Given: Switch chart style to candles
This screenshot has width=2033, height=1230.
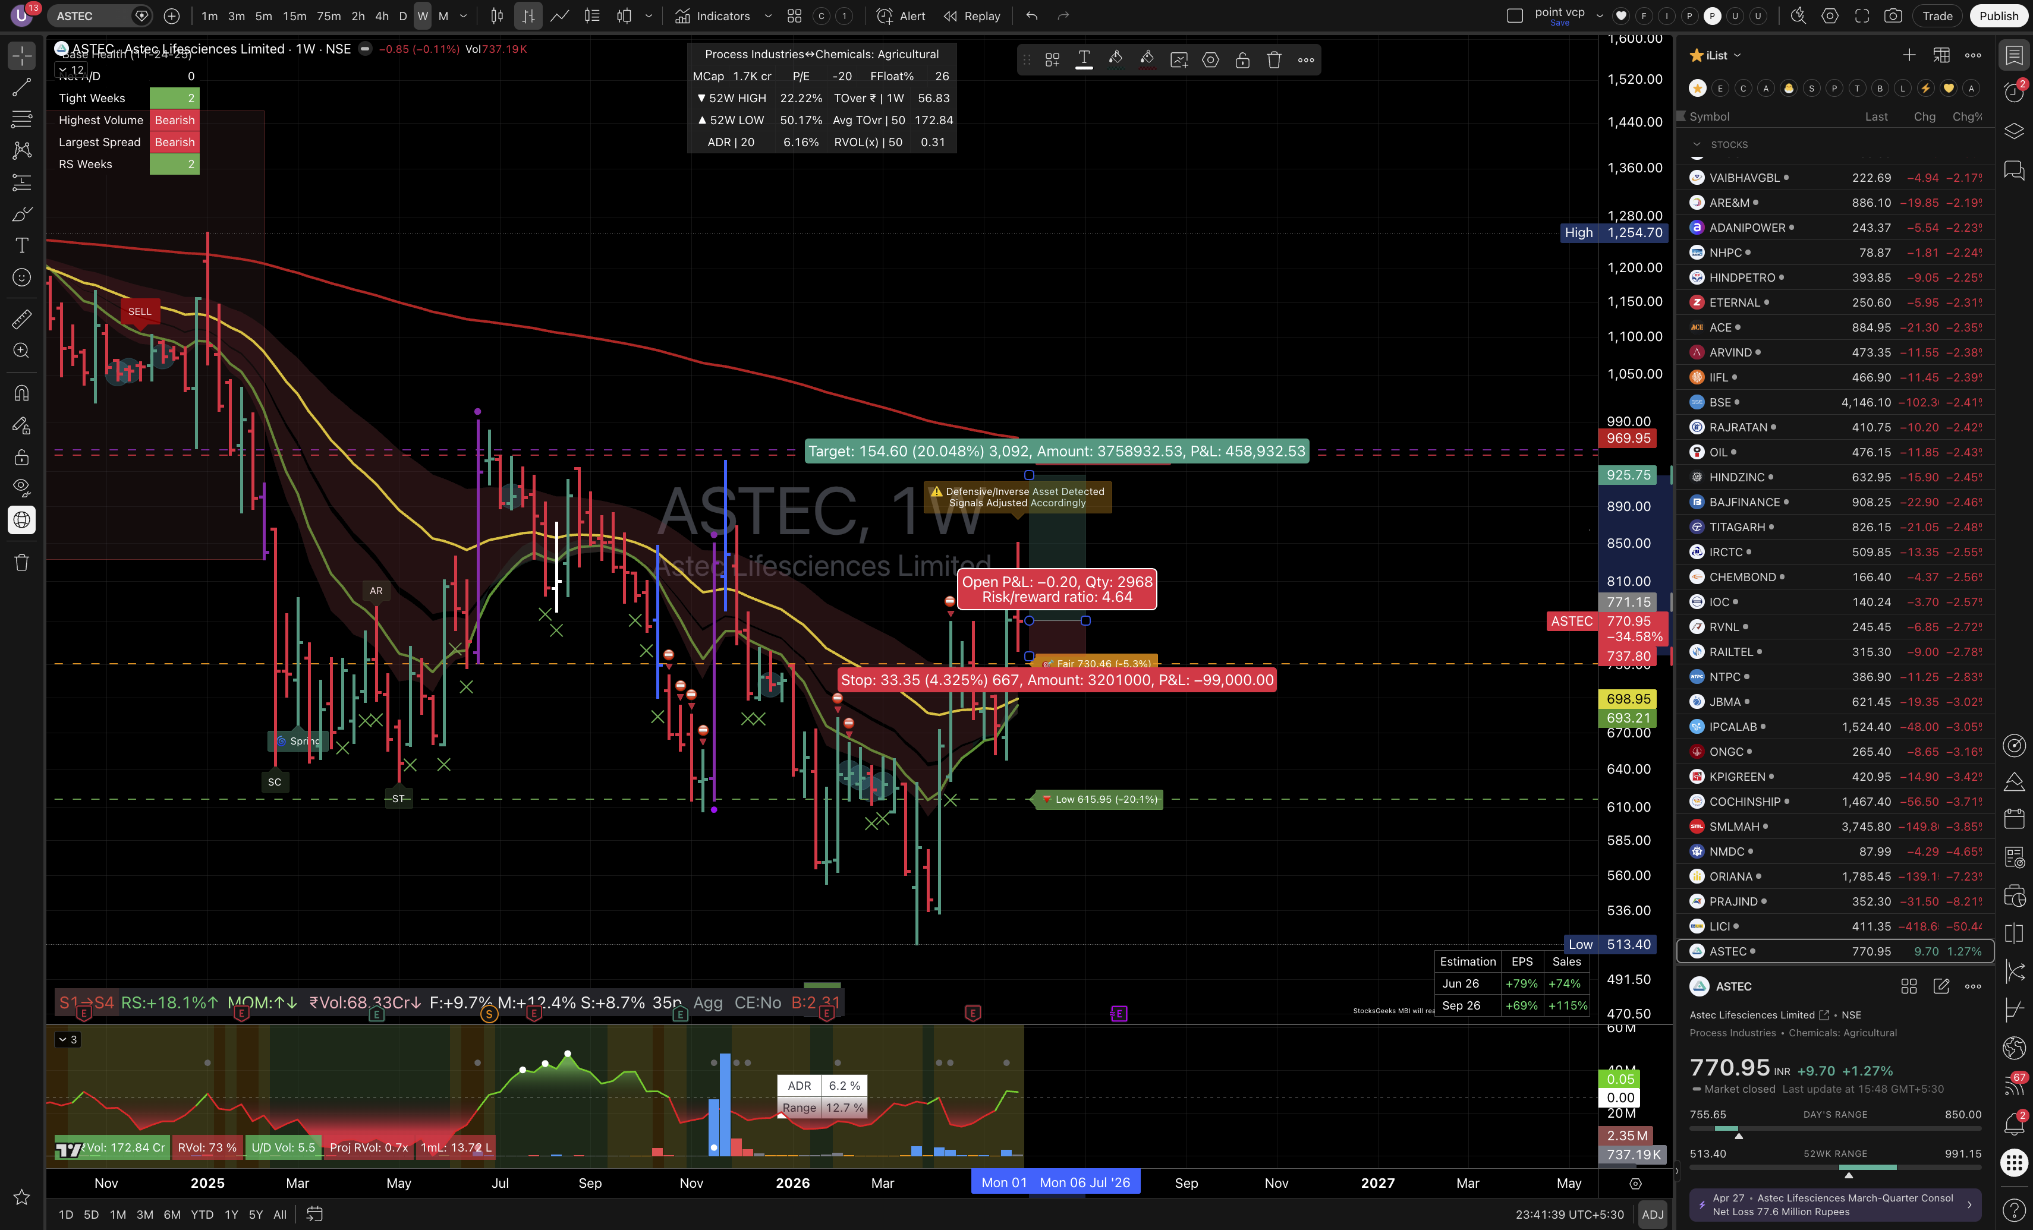Looking at the screenshot, I should pyautogui.click(x=497, y=15).
